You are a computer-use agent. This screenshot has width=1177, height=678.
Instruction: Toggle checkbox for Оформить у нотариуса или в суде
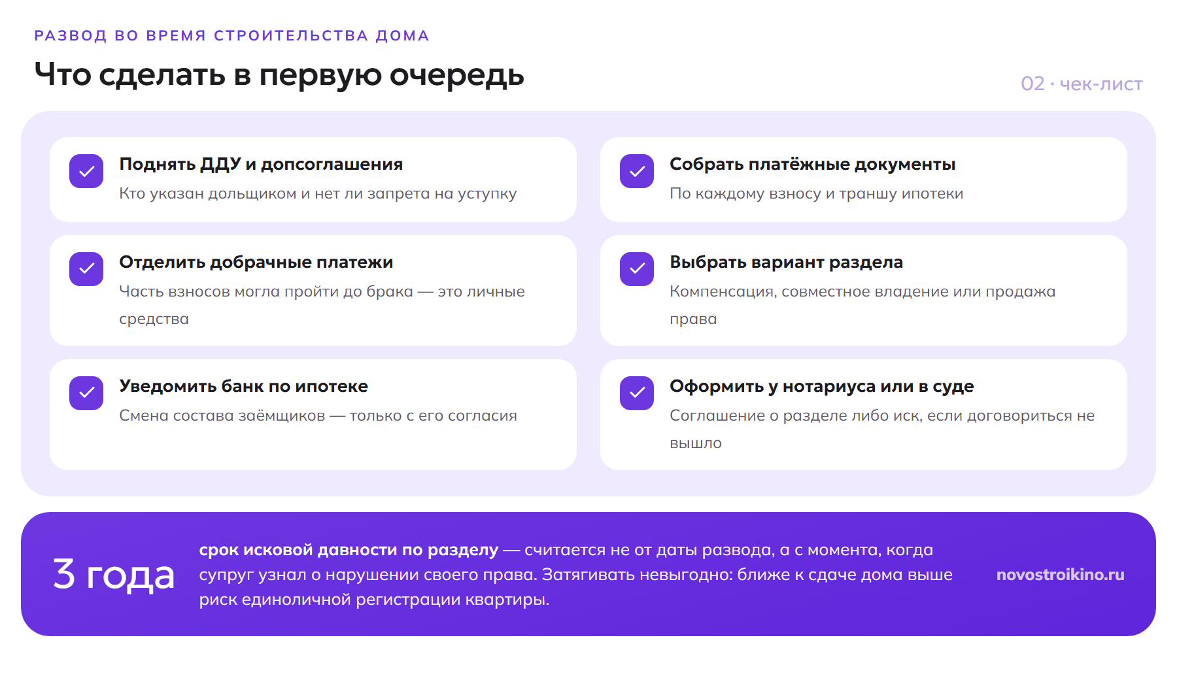[x=637, y=393]
